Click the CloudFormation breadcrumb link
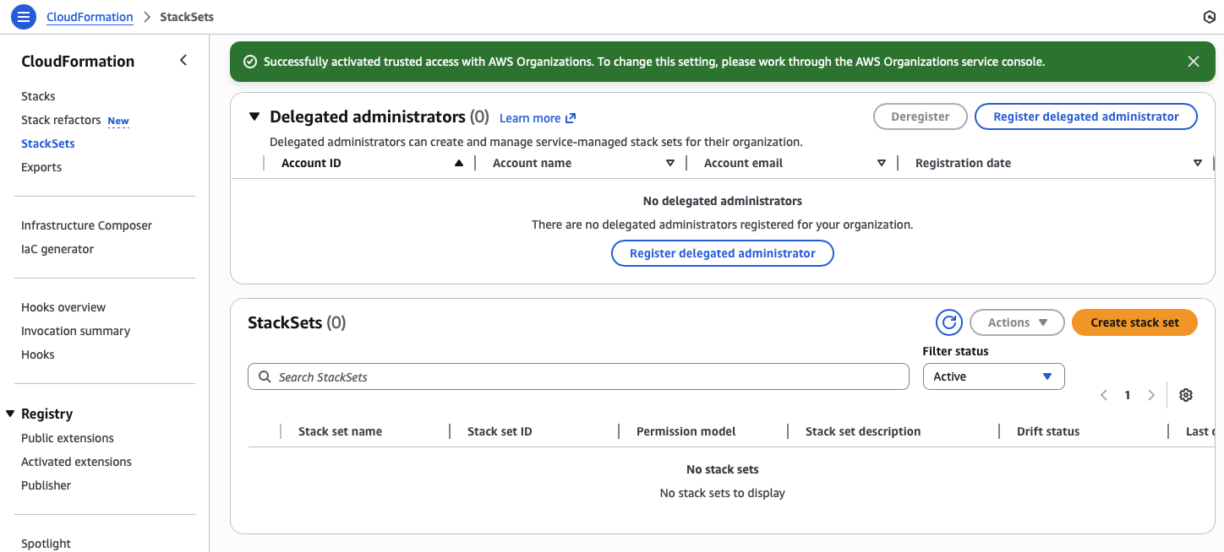 tap(90, 17)
